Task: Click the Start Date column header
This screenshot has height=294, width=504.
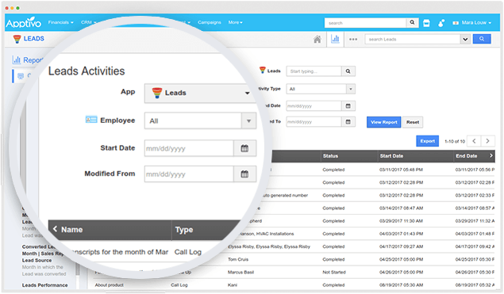Action: 391,156
